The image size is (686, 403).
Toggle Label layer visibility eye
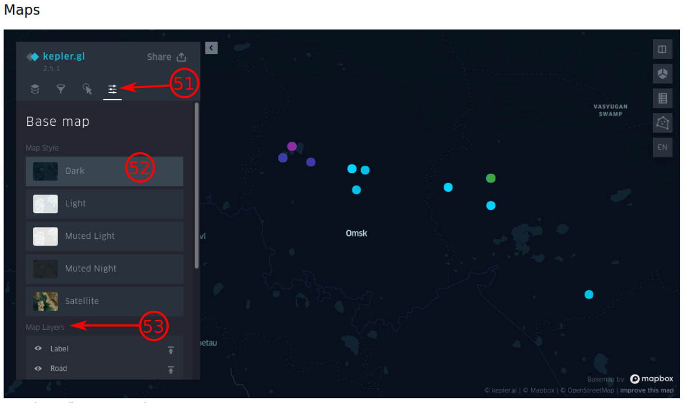pos(38,348)
